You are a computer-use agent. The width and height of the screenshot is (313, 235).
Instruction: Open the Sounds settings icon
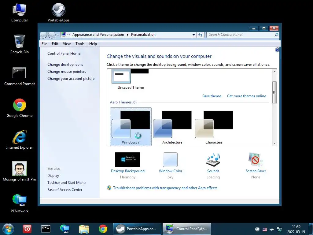click(213, 159)
